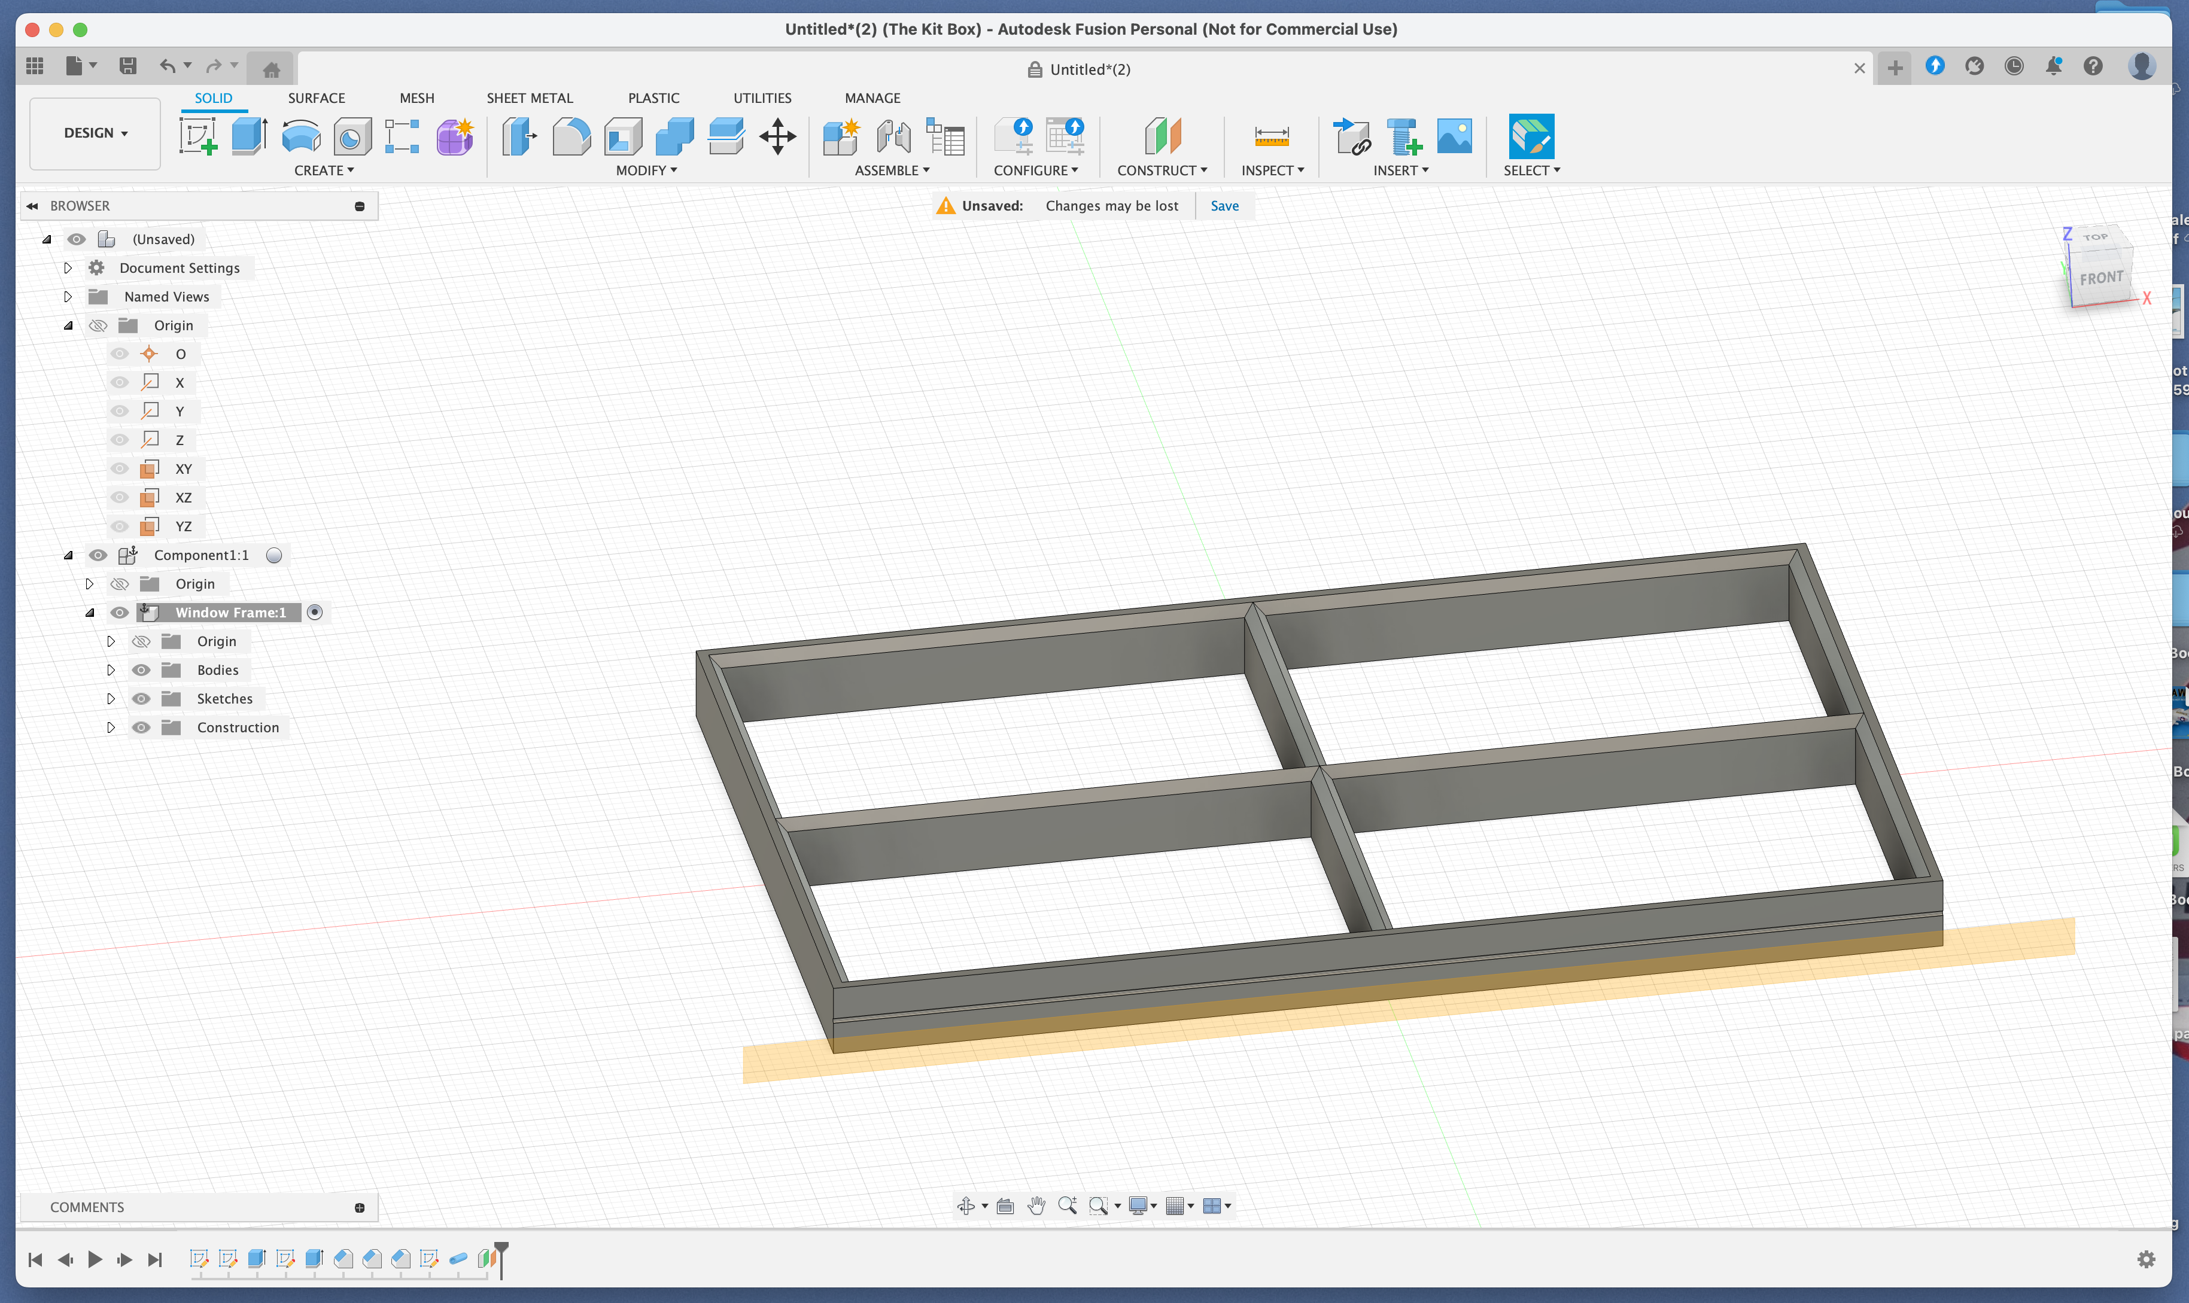This screenshot has width=2189, height=1303.
Task: Activate the Move/Copy tool
Action: click(x=777, y=137)
